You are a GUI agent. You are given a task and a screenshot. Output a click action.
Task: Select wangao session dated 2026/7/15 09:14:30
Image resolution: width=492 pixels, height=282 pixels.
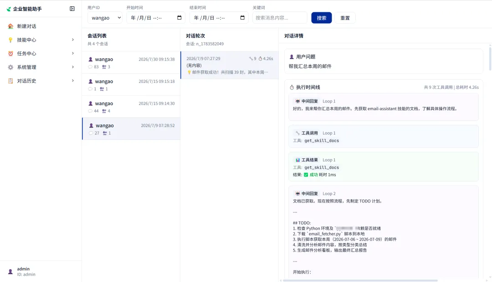click(131, 107)
